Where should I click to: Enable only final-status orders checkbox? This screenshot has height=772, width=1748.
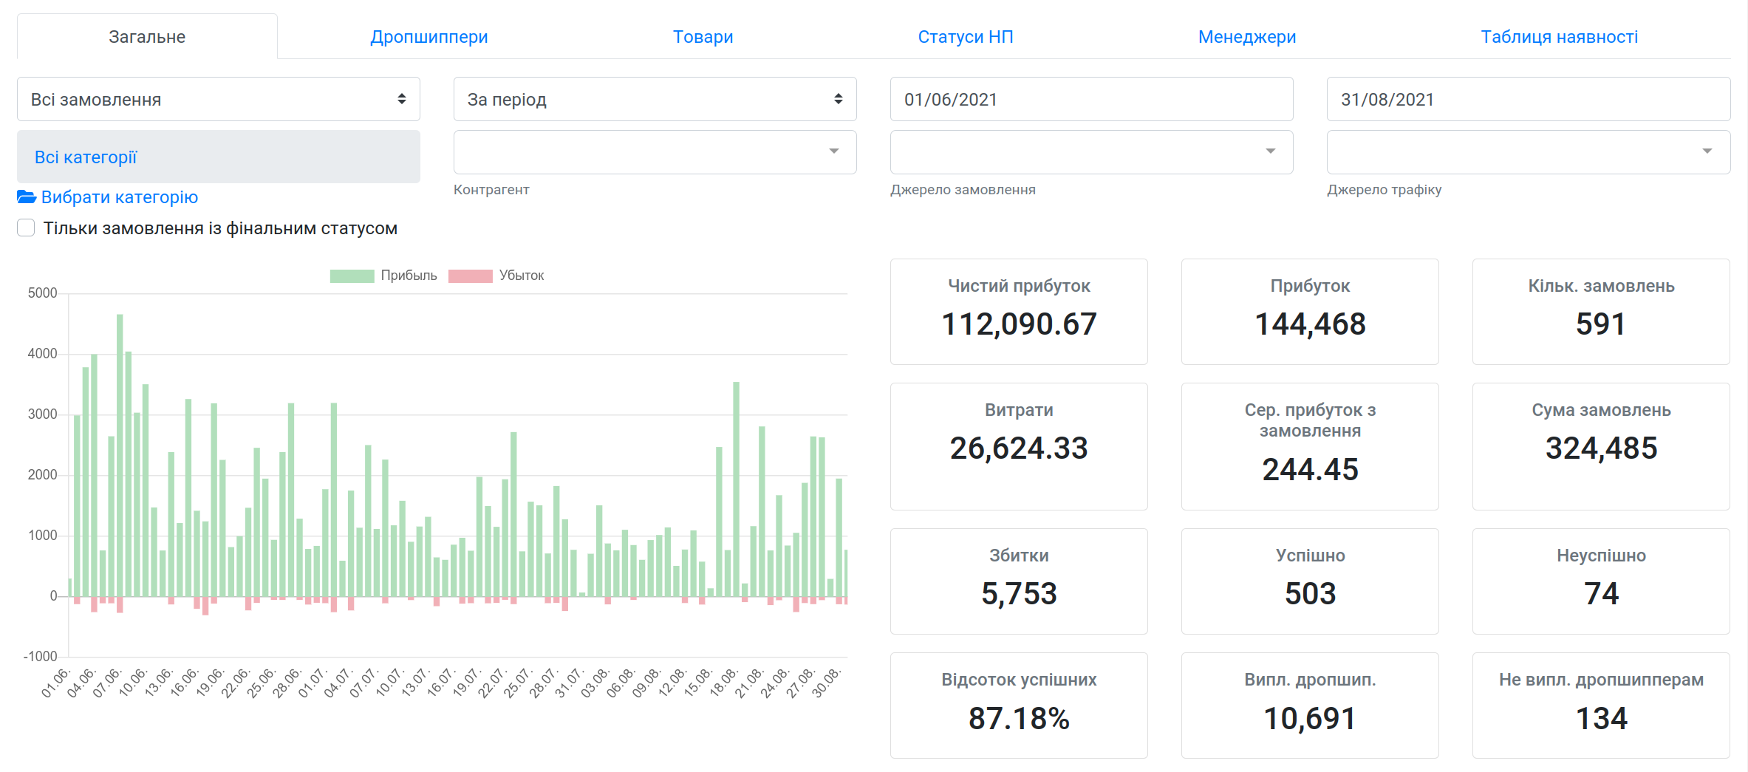[x=26, y=228]
